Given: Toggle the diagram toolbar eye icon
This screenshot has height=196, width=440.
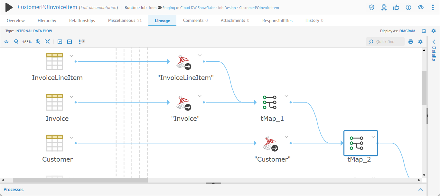Looking at the screenshot, I should (x=6, y=42).
